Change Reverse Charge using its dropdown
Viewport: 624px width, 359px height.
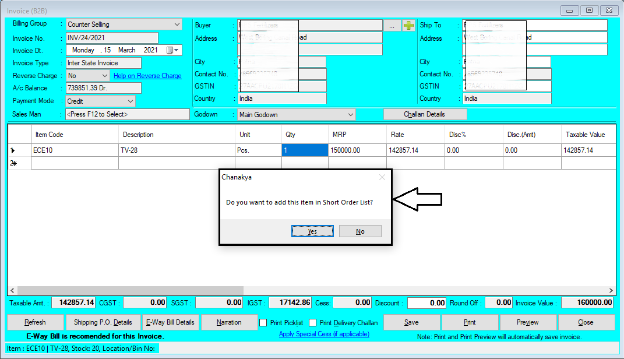(104, 75)
